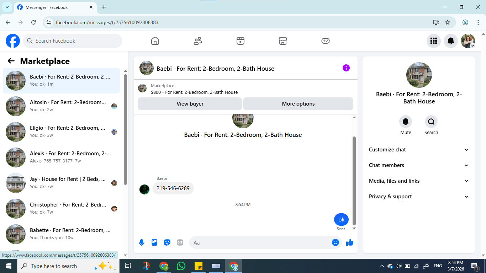
Task: Open the Facebook apps menu grid
Action: point(434,41)
